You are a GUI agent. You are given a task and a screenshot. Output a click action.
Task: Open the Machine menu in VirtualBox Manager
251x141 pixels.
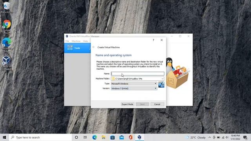coord(76,41)
